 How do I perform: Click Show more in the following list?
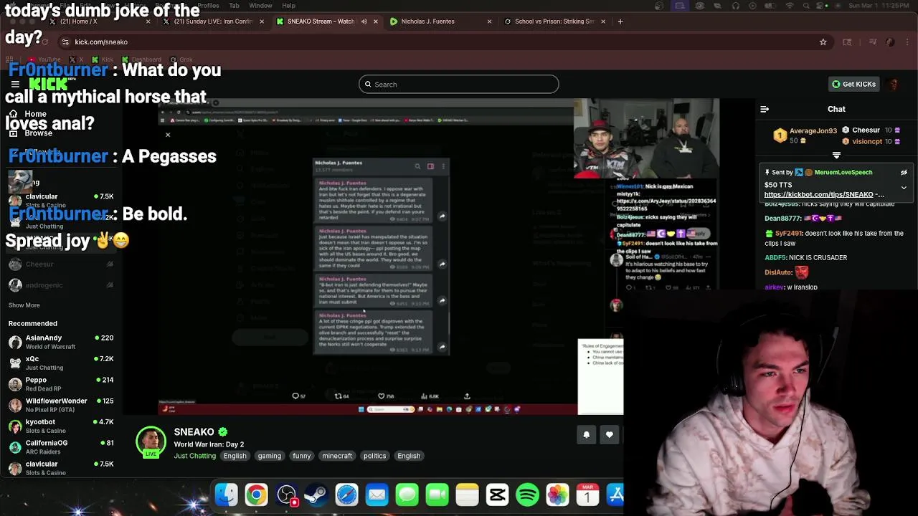click(x=24, y=305)
